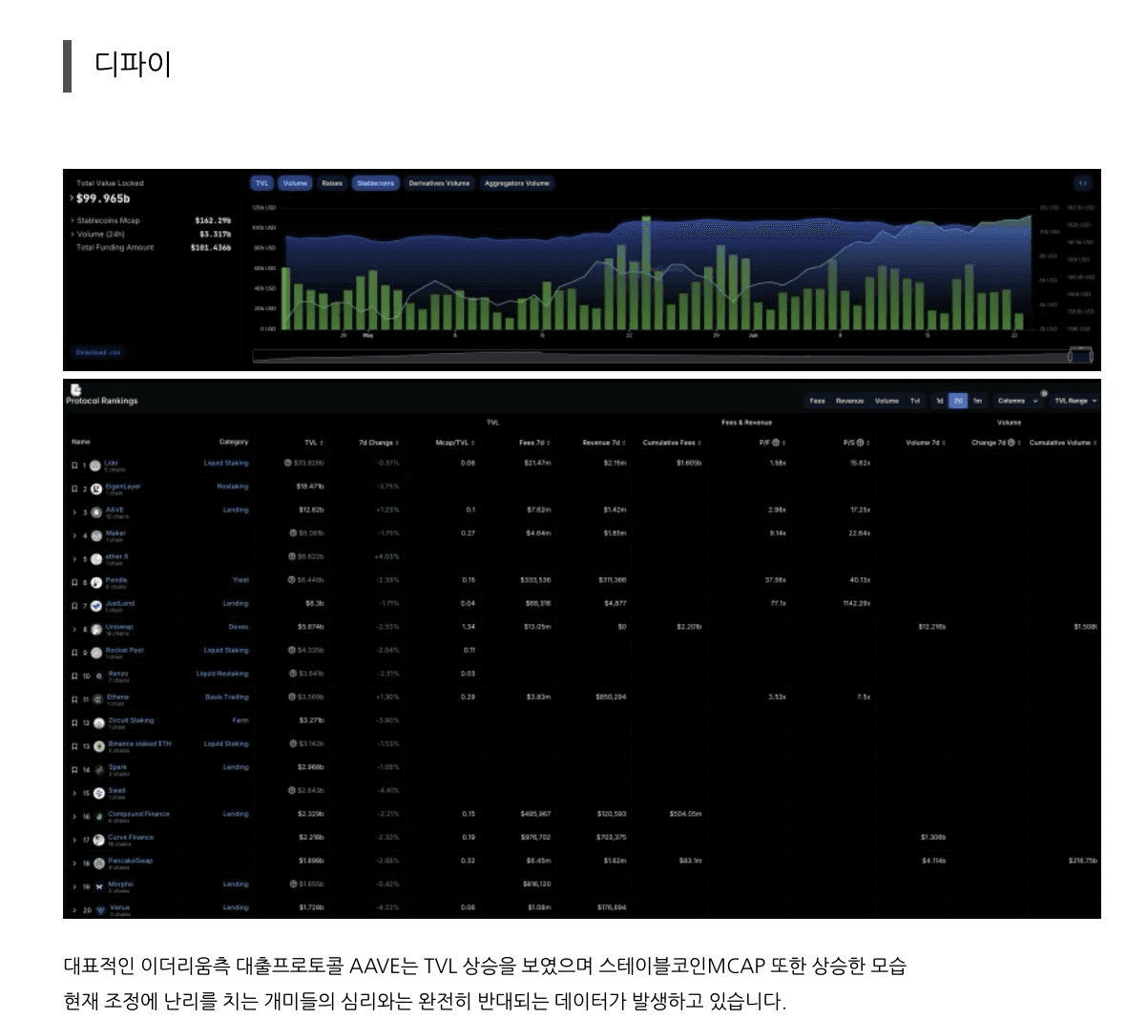The height and width of the screenshot is (1019, 1147).
Task: Toggle the Stablecoins chart series
Action: click(x=376, y=183)
